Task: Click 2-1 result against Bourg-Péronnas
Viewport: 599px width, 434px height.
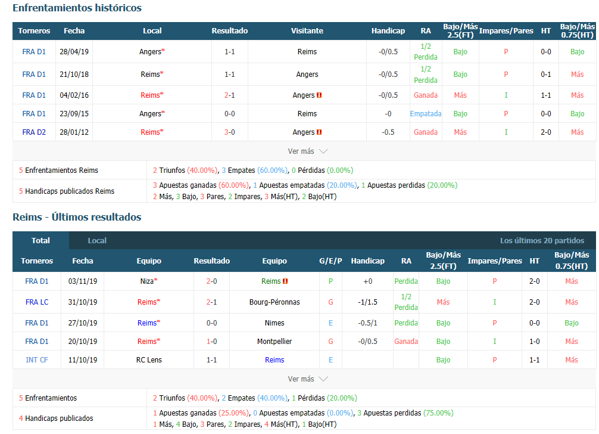Action: click(211, 302)
